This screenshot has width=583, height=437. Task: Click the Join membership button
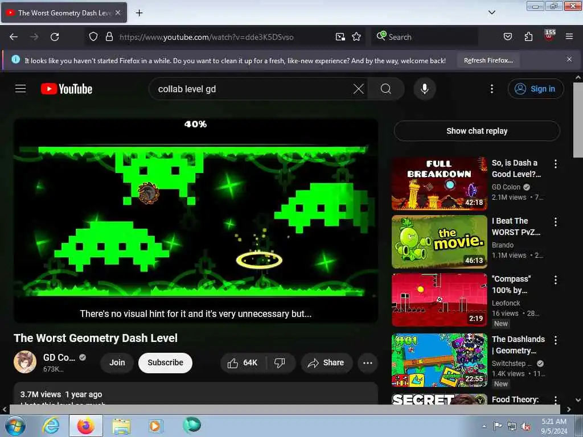[x=117, y=362]
